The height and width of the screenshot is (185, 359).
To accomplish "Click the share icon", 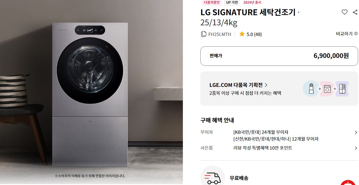I will coord(355,12).
